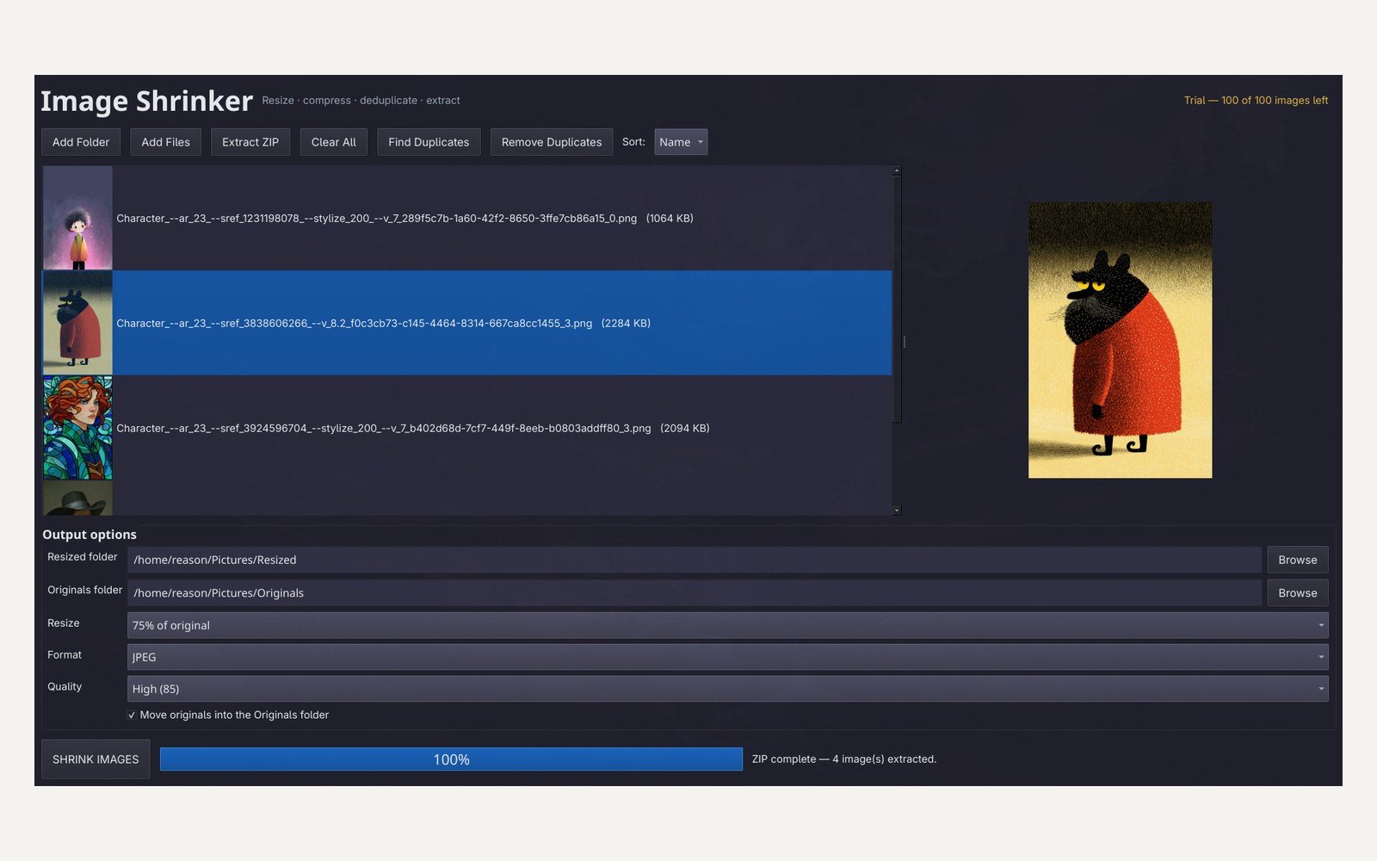The height and width of the screenshot is (861, 1377).
Task: Open the Sort dropdown set to Name
Action: click(681, 142)
